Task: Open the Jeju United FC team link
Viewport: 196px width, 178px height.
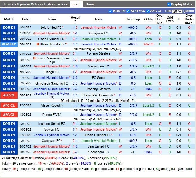Action: 52,27
